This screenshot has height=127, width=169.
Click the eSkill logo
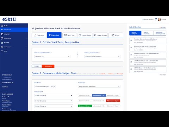pyautogui.click(x=9, y=19)
